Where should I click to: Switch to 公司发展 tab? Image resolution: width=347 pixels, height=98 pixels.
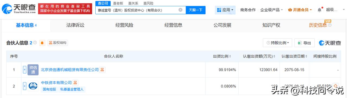(x=222, y=25)
